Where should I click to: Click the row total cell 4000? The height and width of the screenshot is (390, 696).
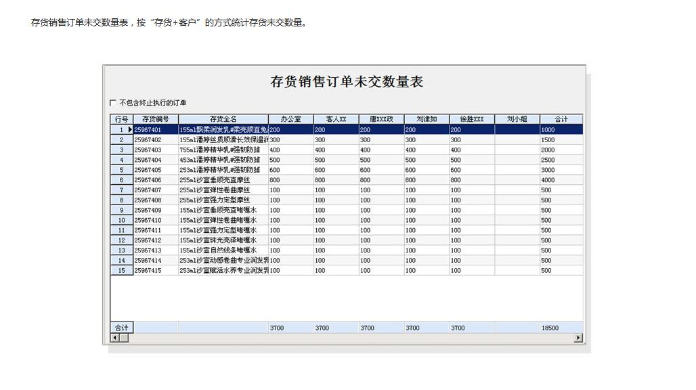(x=561, y=180)
